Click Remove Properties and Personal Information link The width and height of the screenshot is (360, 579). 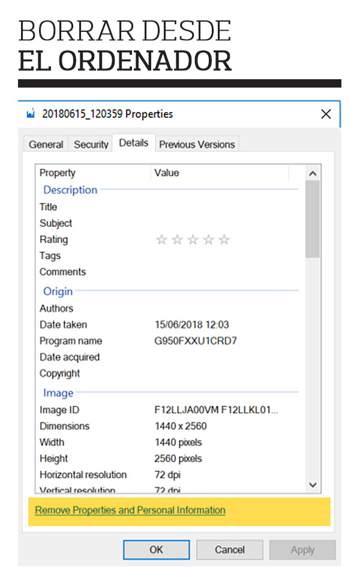tap(130, 511)
